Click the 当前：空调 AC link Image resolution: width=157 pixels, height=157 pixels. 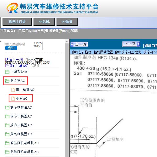click(17, 66)
